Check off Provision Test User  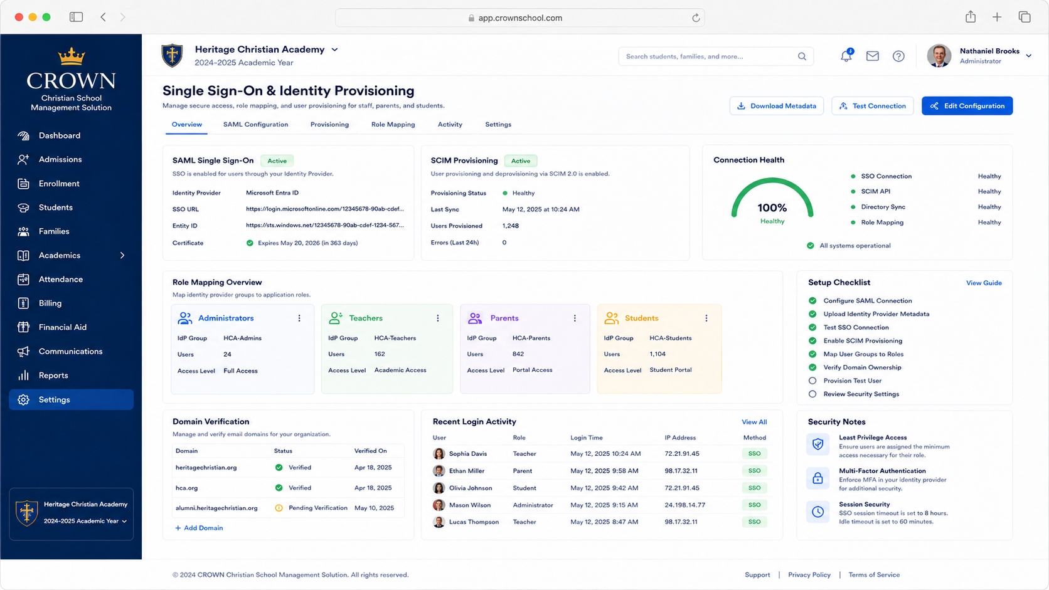tap(812, 381)
